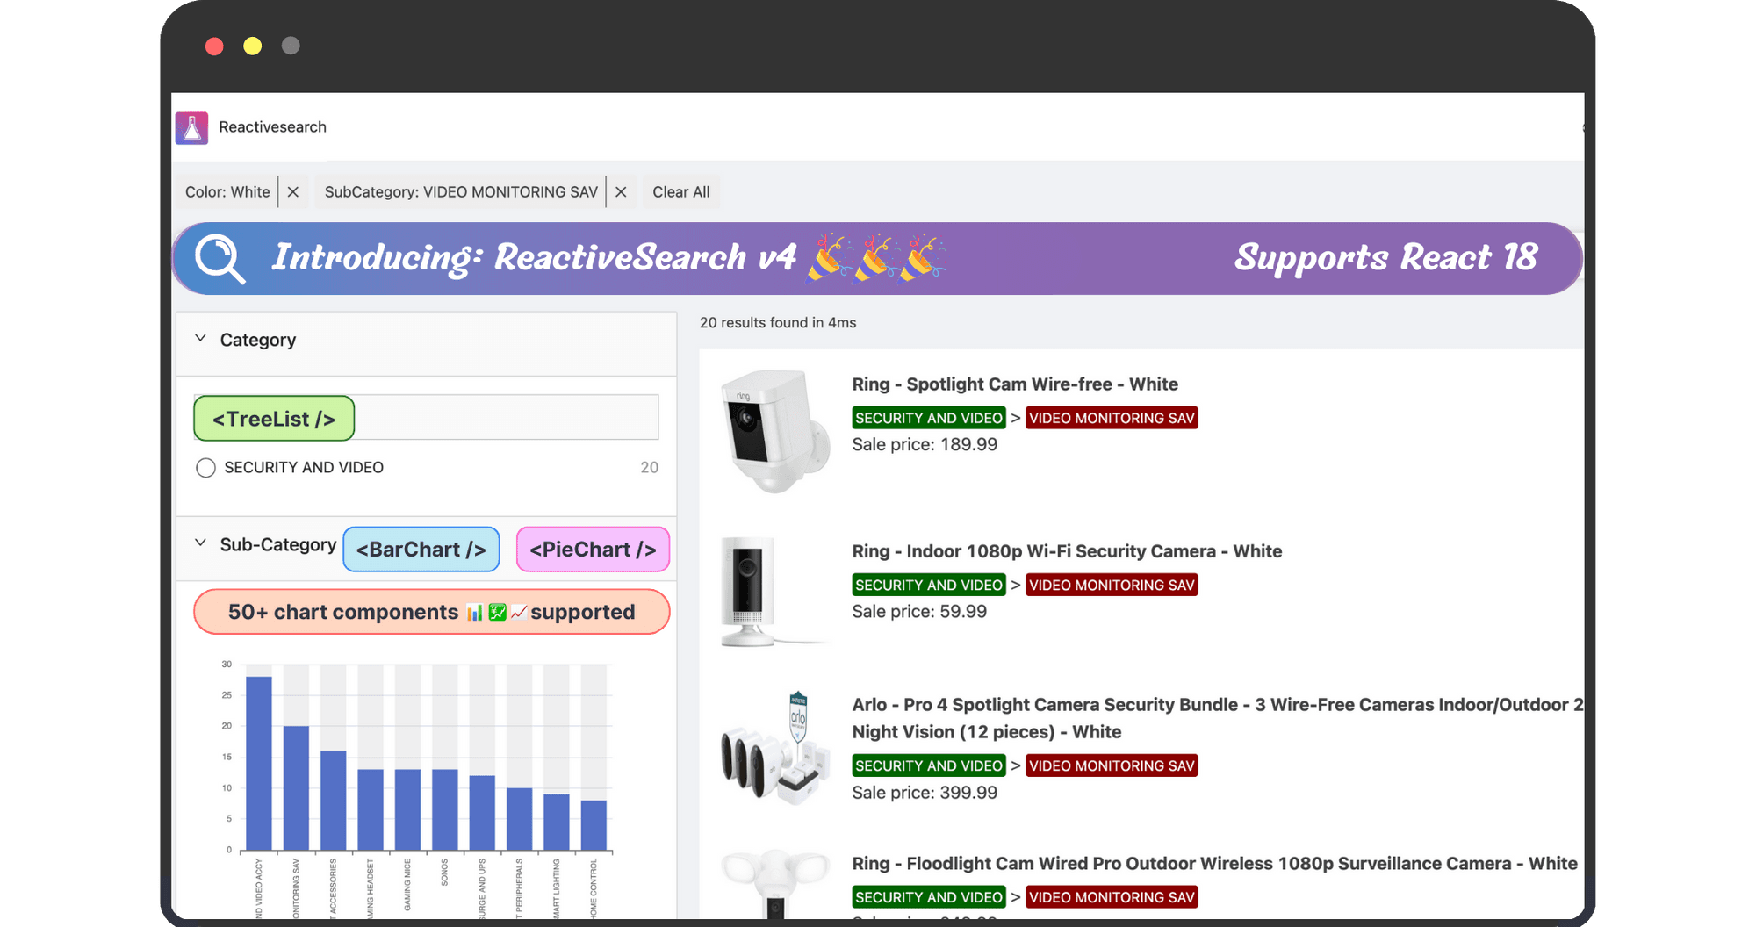The height and width of the screenshot is (927, 1756).
Task: Click the Clear All button
Action: (x=680, y=191)
